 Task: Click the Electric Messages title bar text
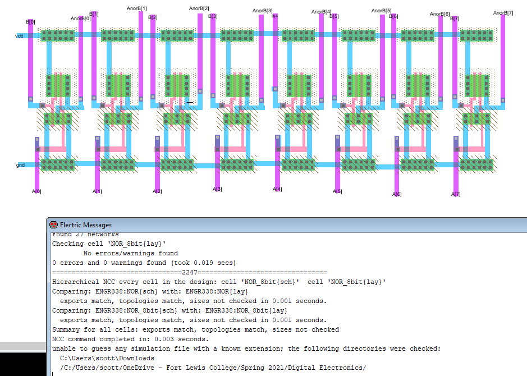[x=86, y=225]
